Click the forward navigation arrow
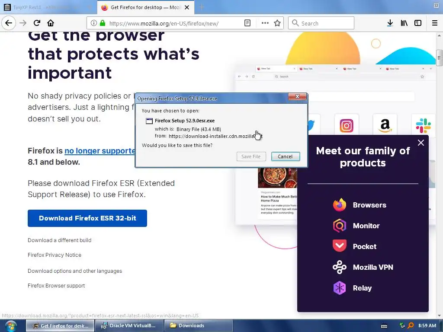 pyautogui.click(x=23, y=23)
